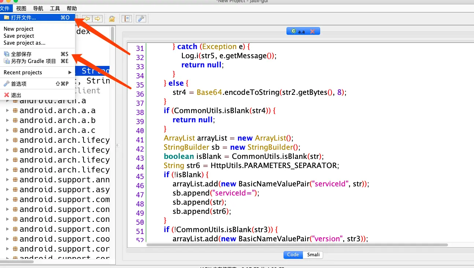
Task: Select the a.a editor tab
Action: tap(303, 31)
